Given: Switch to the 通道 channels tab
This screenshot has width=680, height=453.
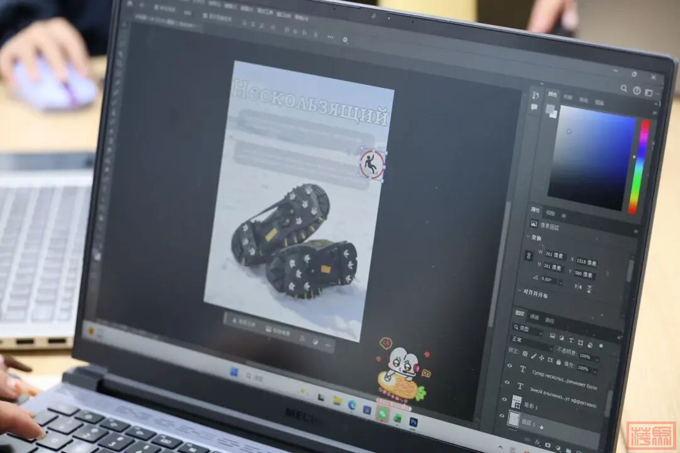Looking at the screenshot, I should point(534,316).
